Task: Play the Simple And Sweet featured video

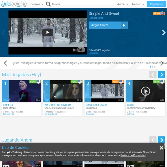Action: coord(48,32)
